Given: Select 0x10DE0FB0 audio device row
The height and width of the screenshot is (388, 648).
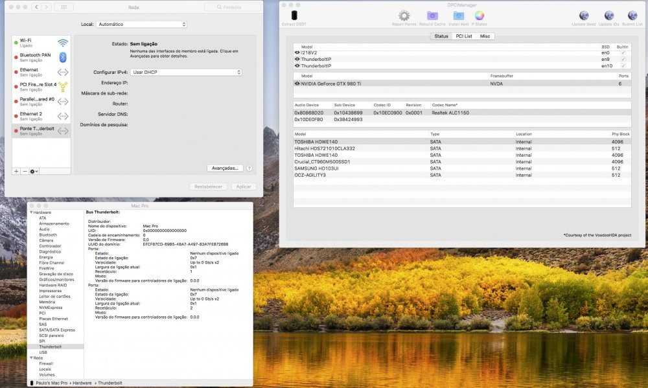Looking at the screenshot, I should point(462,119).
